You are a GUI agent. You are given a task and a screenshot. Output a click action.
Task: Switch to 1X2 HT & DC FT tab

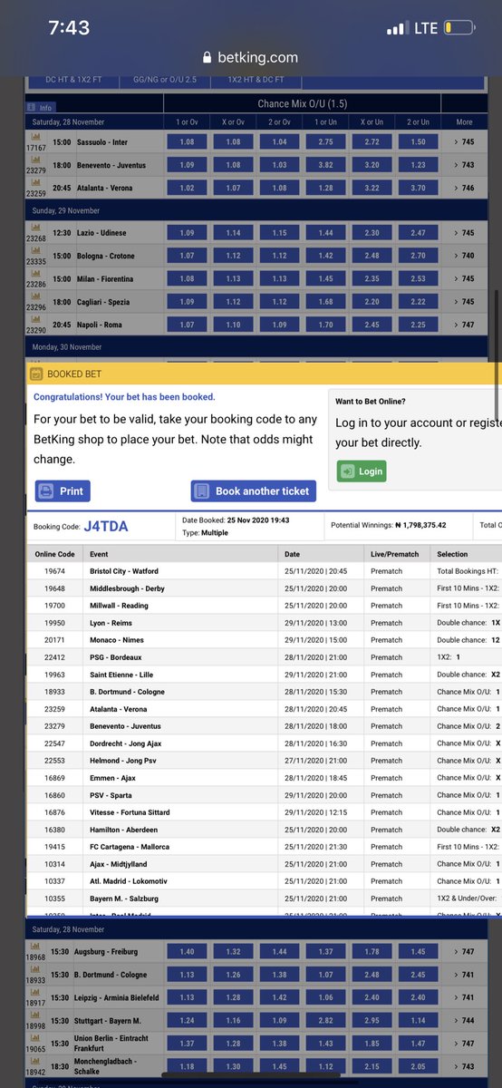tap(257, 80)
